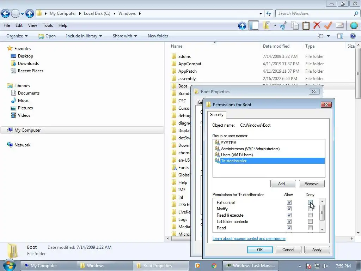Click the Remove button
This screenshot has height=271, width=361.
[312, 183]
